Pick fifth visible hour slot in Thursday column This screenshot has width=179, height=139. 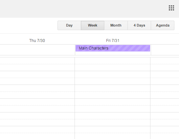coord(37,119)
